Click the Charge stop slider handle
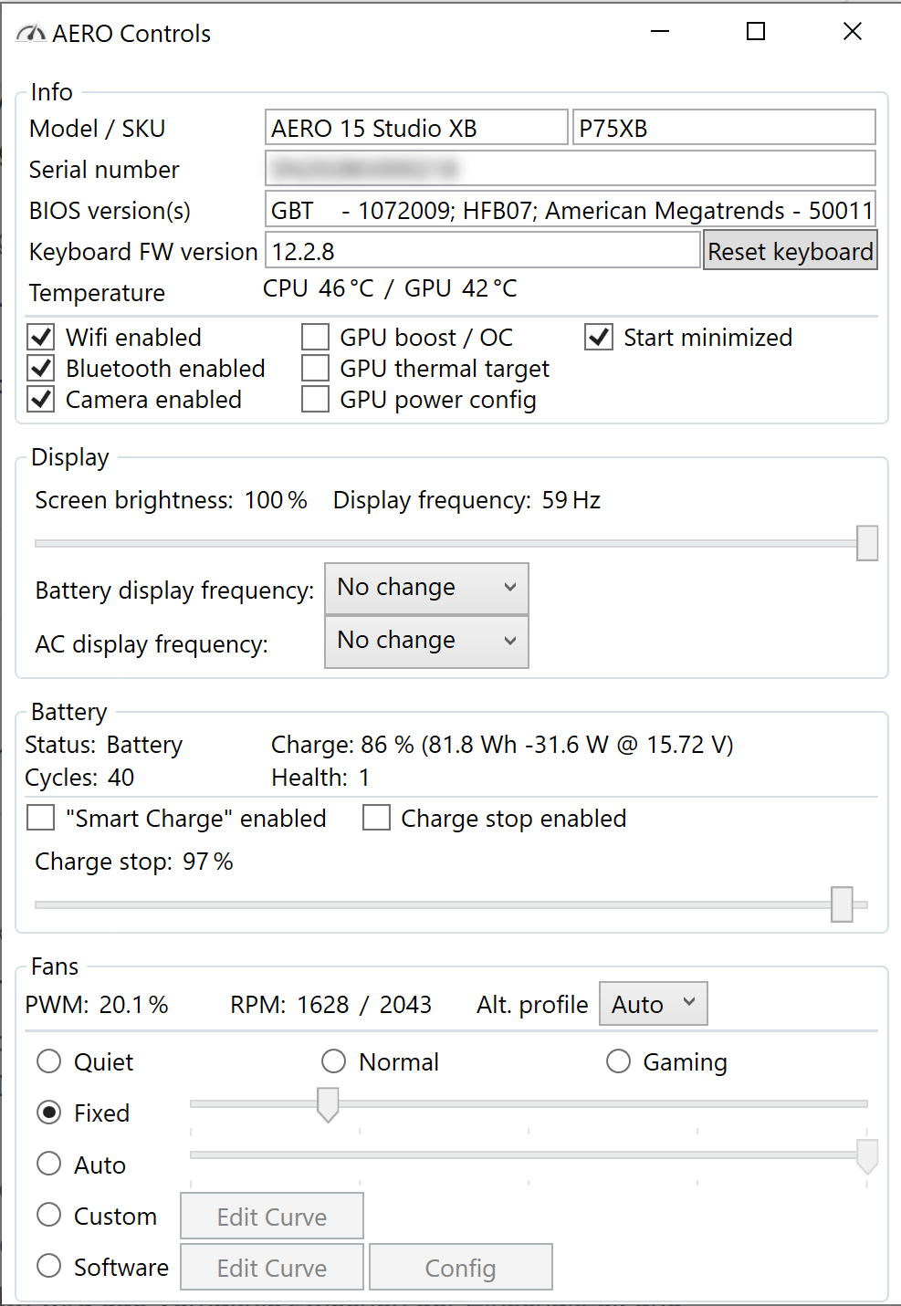This screenshot has width=901, height=1306. coord(842,904)
